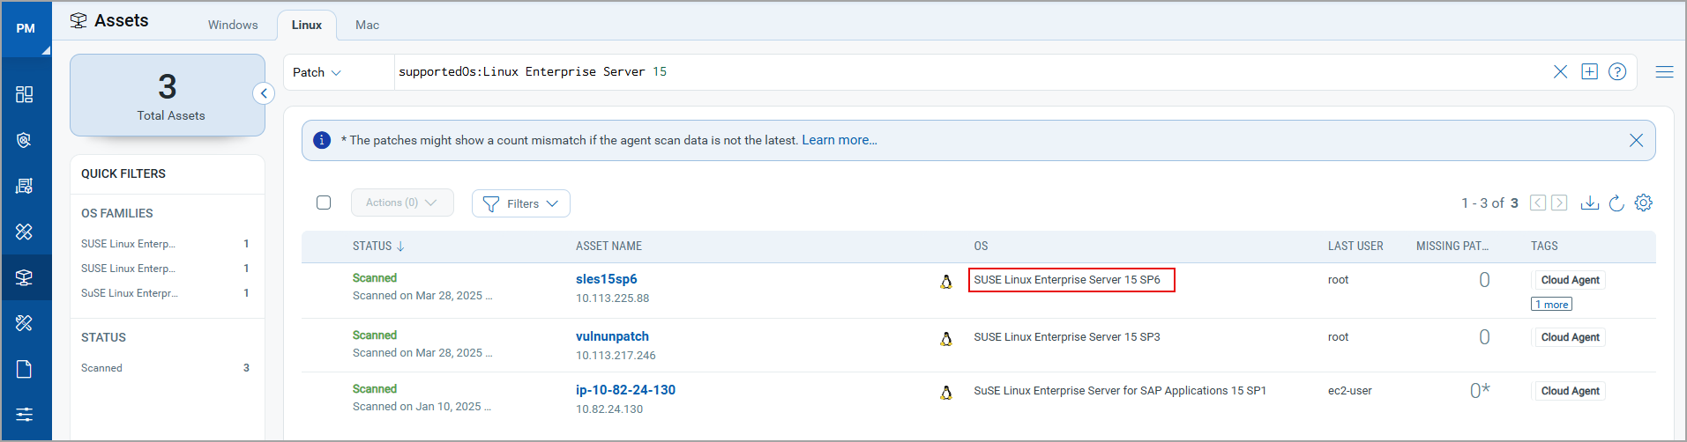Open asset sles15sp6
The height and width of the screenshot is (442, 1687).
click(x=607, y=279)
